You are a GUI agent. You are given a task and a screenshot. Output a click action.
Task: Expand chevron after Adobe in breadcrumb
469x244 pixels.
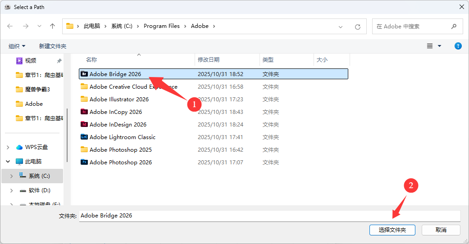pyautogui.click(x=214, y=26)
